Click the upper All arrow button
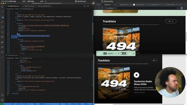 171,21
